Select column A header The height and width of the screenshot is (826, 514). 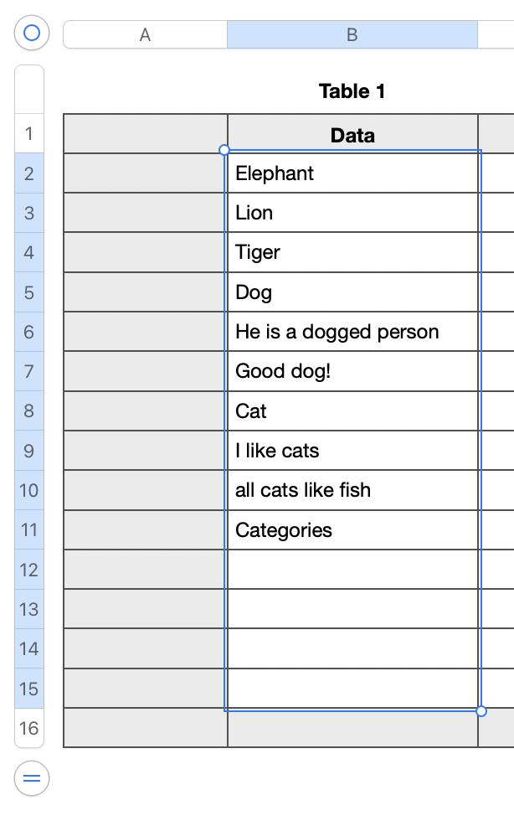pyautogui.click(x=145, y=34)
